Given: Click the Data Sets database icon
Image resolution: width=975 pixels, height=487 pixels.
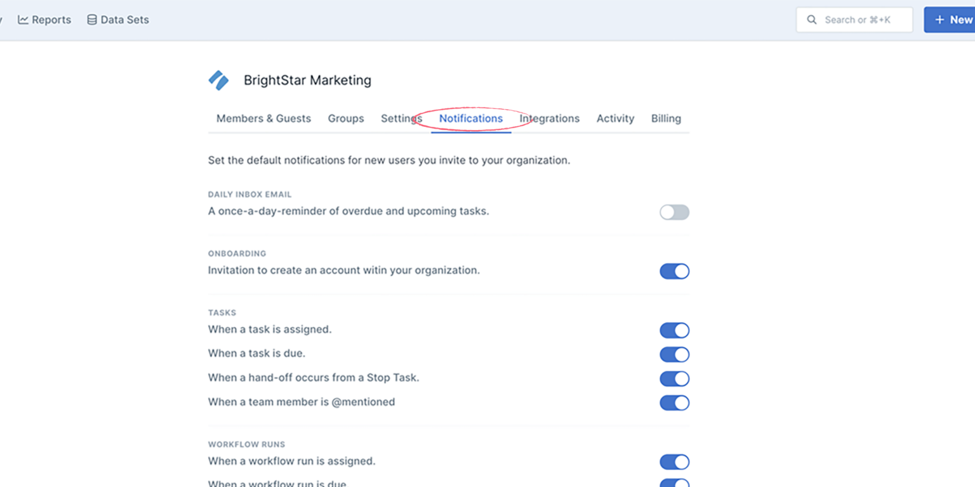Looking at the screenshot, I should pos(92,20).
